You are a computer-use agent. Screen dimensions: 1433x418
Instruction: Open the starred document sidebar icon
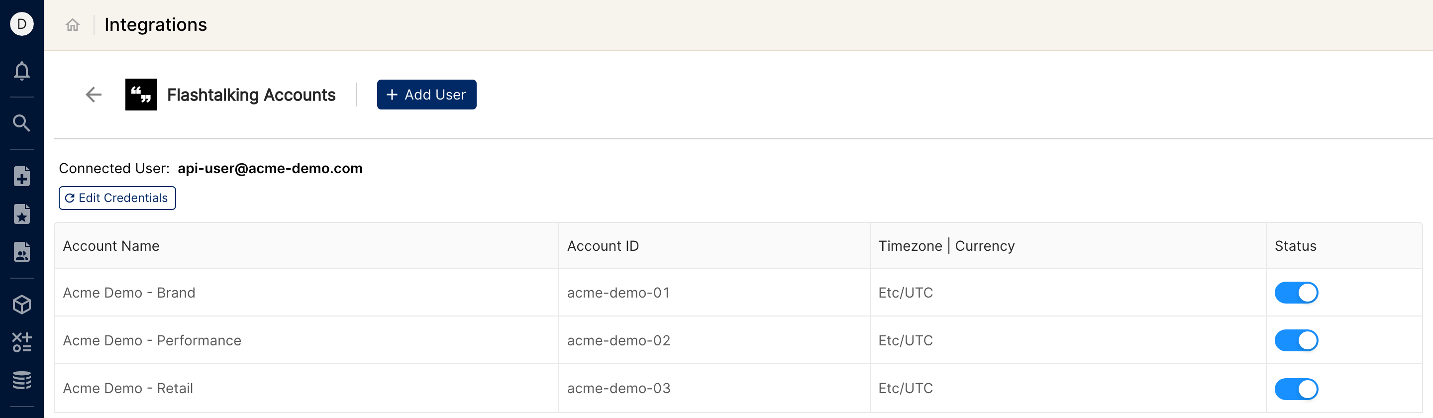22,214
